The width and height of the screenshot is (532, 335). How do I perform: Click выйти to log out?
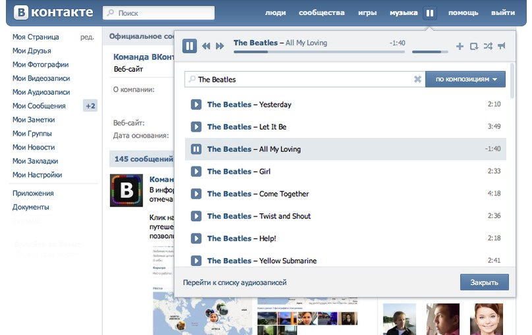(503, 13)
